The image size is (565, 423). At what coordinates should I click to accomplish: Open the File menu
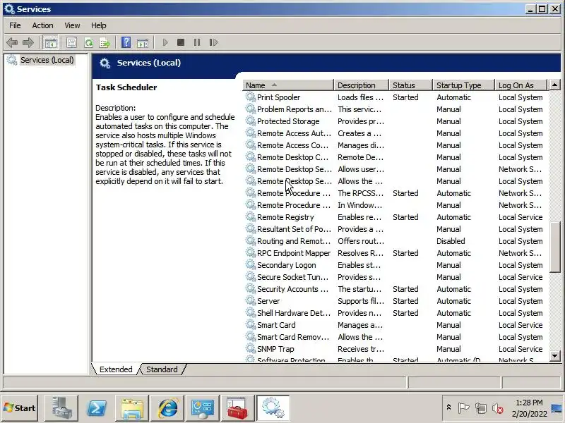pos(15,25)
